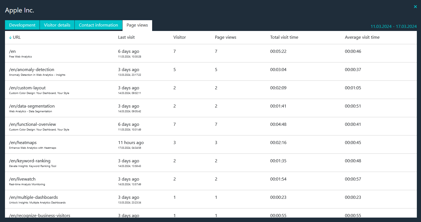Screen dimensions: 421x222
Task: Click the date range 11.03.2024 - 17.03.2024
Action: (x=394, y=27)
